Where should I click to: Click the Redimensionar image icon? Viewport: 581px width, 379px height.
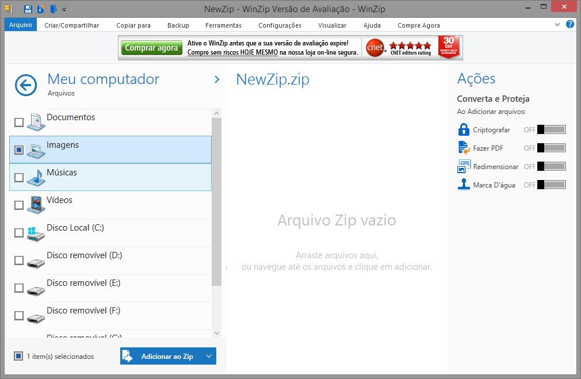point(464,166)
